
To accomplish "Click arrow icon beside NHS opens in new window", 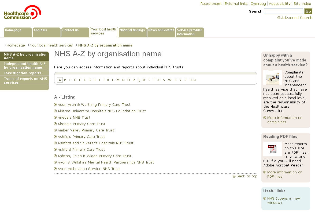I will (265, 198).
